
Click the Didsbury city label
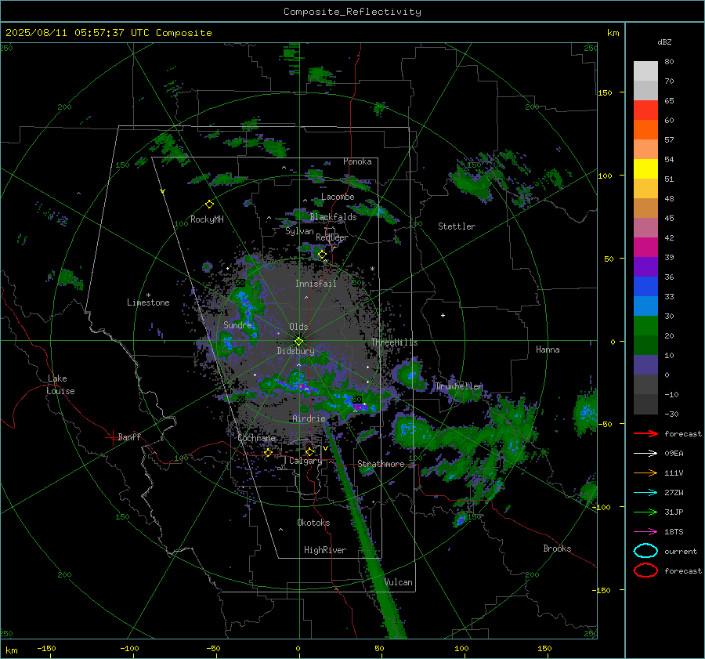[295, 351]
